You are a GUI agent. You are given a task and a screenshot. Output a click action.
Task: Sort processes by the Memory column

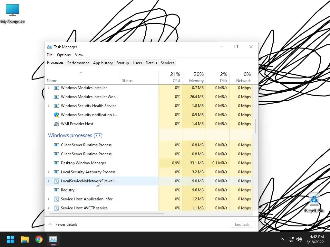(194, 78)
